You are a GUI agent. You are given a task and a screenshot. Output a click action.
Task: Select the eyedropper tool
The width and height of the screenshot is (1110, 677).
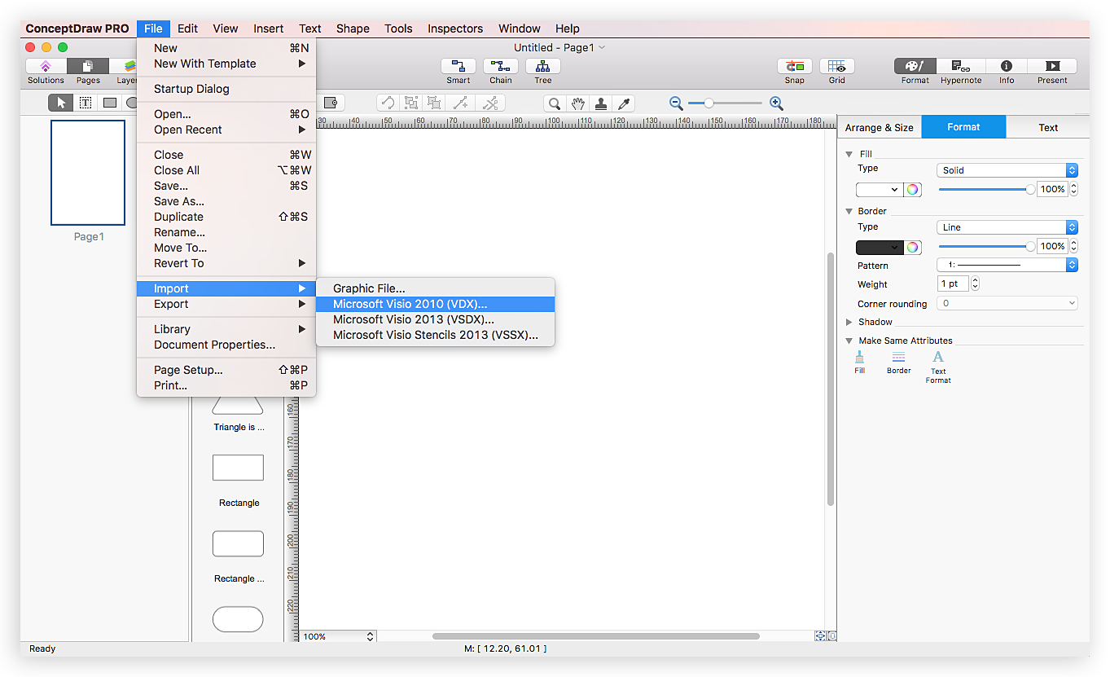(624, 103)
